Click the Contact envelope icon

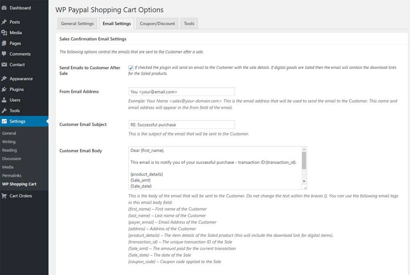4,64
